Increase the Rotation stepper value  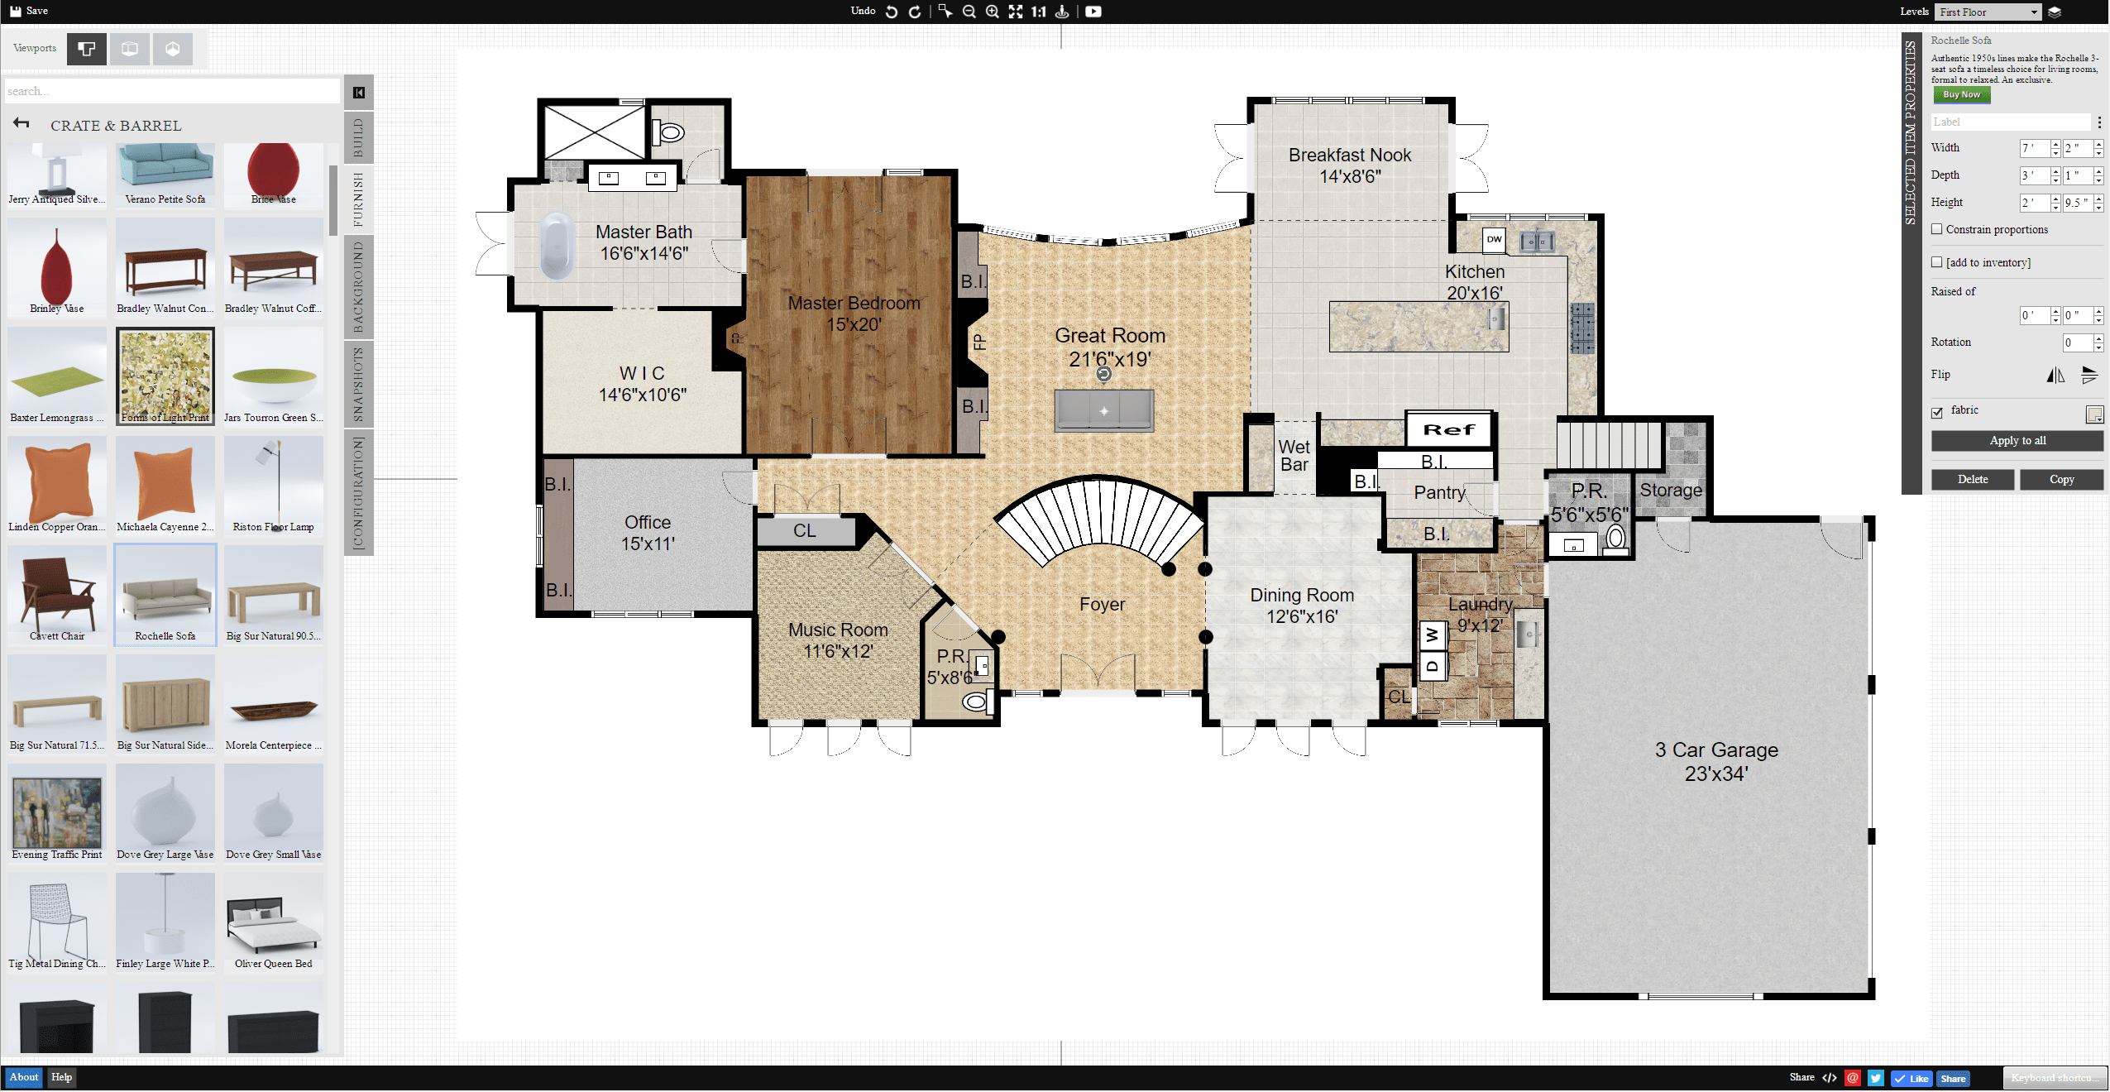point(2098,338)
